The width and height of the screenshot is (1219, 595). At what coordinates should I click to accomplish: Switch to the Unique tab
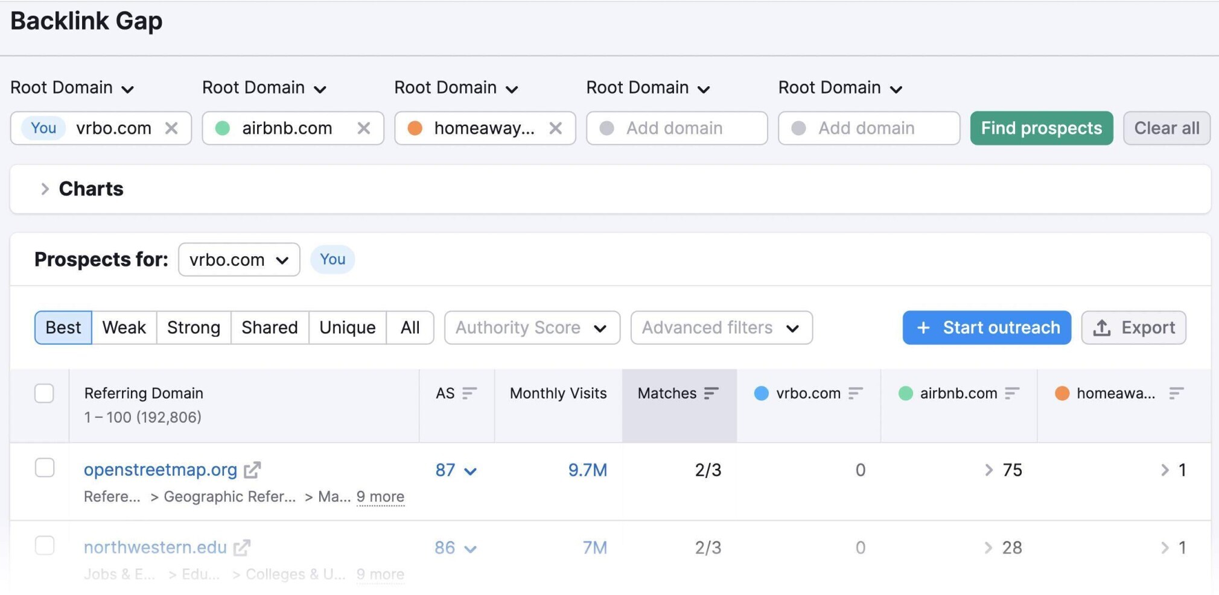pos(347,327)
